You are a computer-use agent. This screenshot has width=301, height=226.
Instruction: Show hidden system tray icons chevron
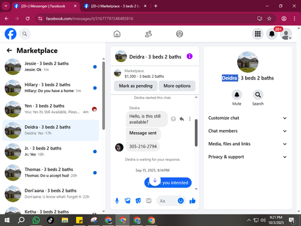point(249,220)
